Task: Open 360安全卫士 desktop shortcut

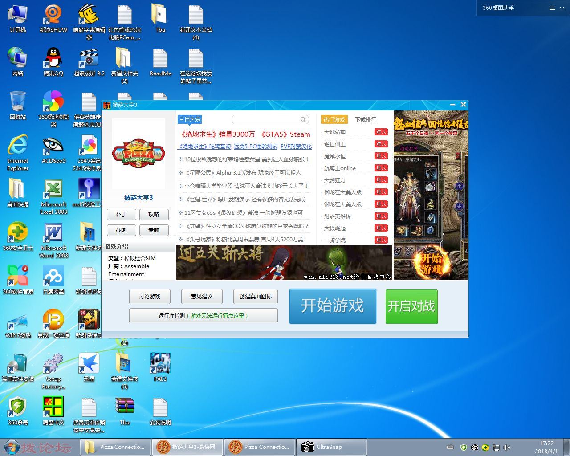Action: [17, 236]
